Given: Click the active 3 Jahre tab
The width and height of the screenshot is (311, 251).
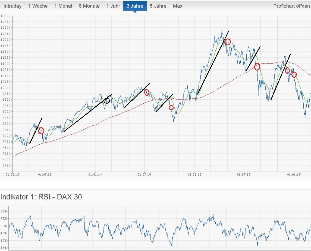Looking at the screenshot, I should [135, 6].
